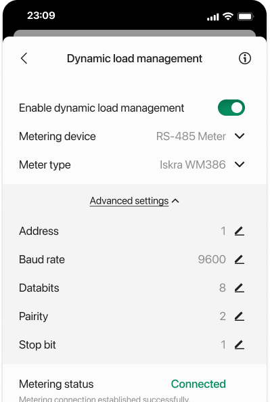Go back using the left chevron

coord(24,58)
